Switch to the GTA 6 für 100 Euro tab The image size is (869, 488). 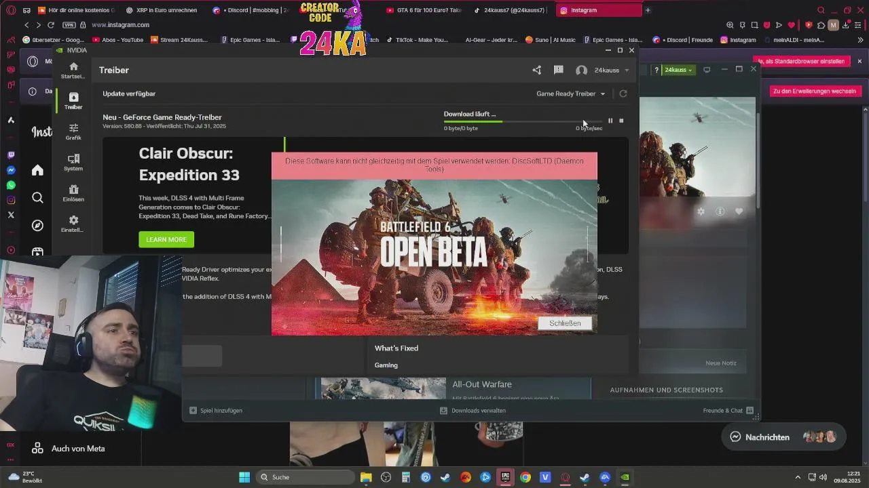[424, 10]
